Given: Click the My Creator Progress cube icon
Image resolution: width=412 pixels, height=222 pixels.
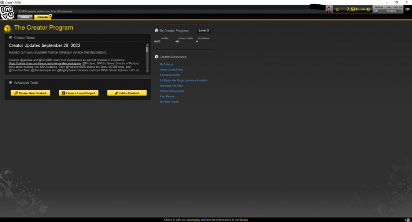Looking at the screenshot, I should click(x=157, y=31).
